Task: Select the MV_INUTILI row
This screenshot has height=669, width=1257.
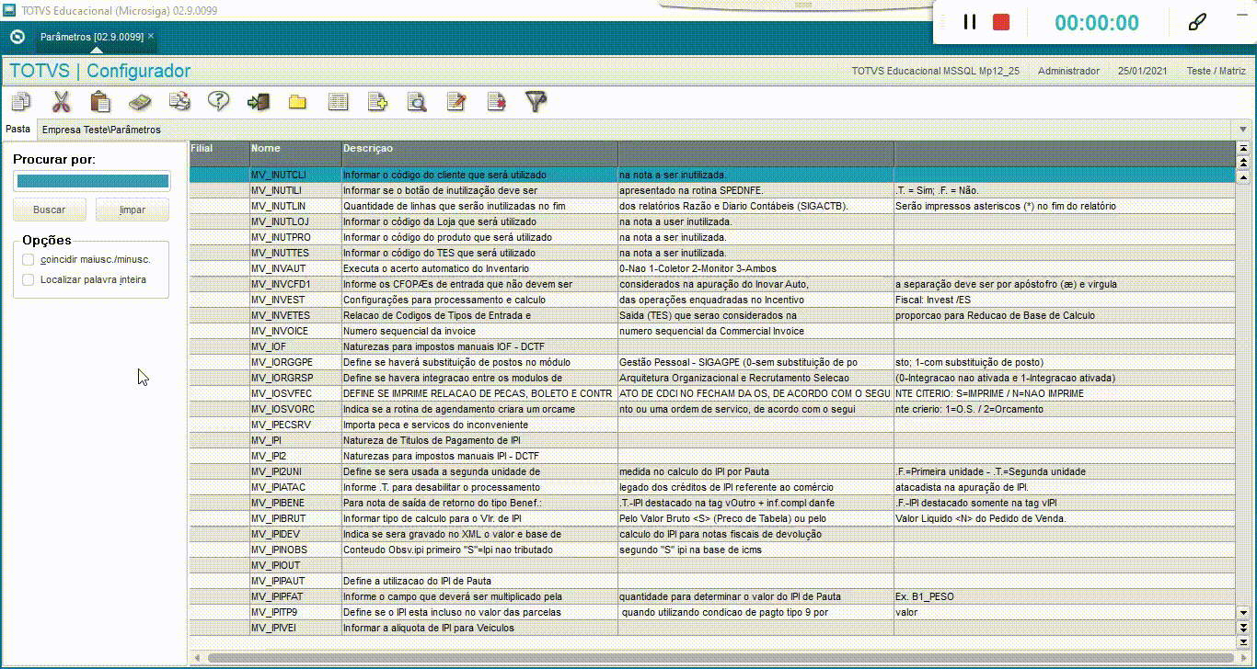Action: pyautogui.click(x=712, y=190)
